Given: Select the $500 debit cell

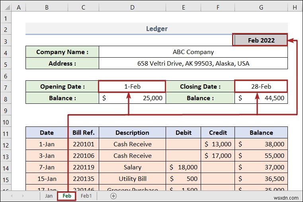Looking at the screenshot, I should 184,179.
